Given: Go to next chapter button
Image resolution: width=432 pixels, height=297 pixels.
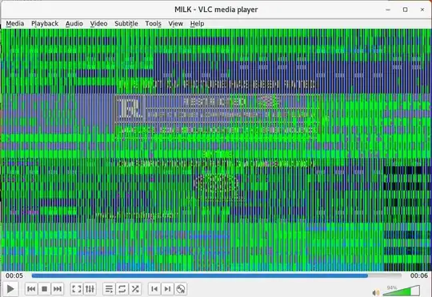Looking at the screenshot, I should coord(167,289).
